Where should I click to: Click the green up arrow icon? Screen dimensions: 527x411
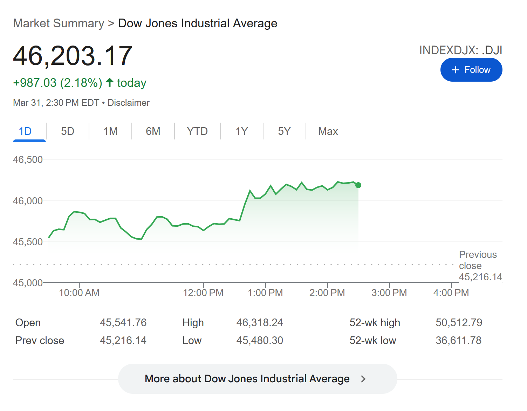pos(110,82)
